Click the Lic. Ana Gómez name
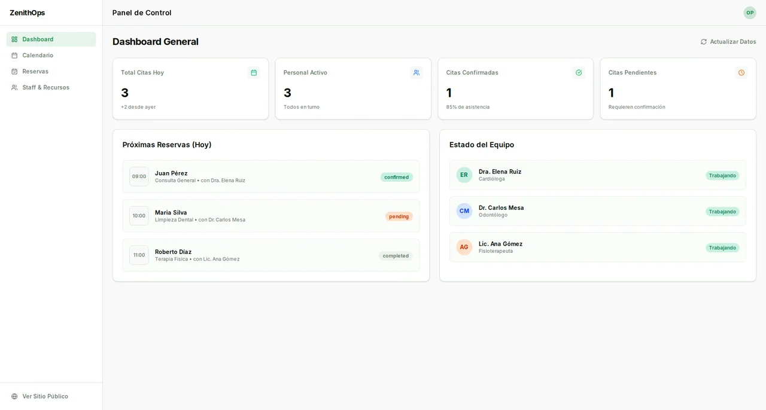Screen dimensions: 766x410 coord(501,244)
